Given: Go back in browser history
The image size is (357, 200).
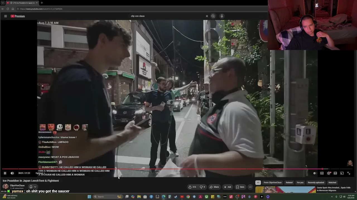Looking at the screenshot, I should coord(3,9).
